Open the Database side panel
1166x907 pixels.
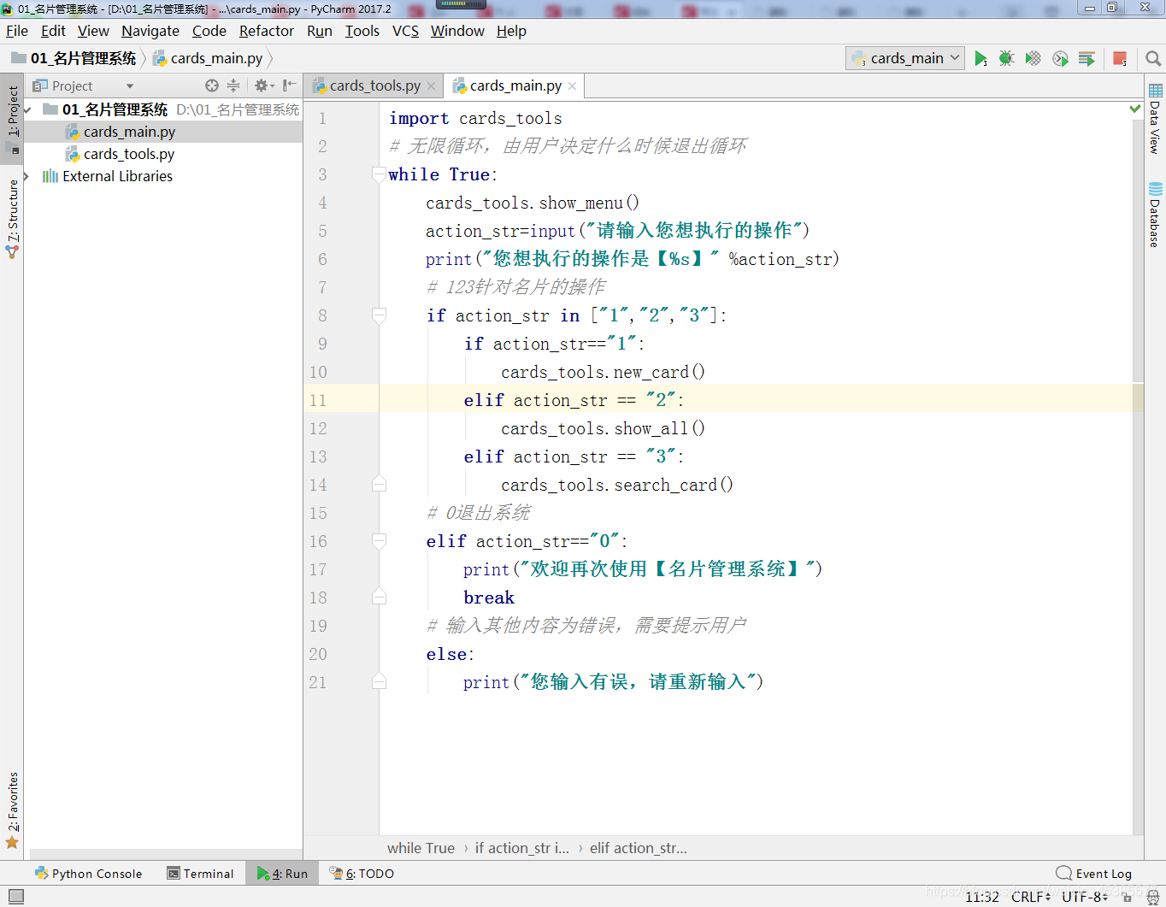click(x=1156, y=215)
